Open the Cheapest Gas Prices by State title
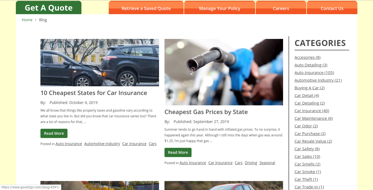Screen dimensions: 373x190 [206, 112]
